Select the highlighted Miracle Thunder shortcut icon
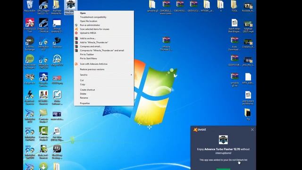 pos(70,7)
